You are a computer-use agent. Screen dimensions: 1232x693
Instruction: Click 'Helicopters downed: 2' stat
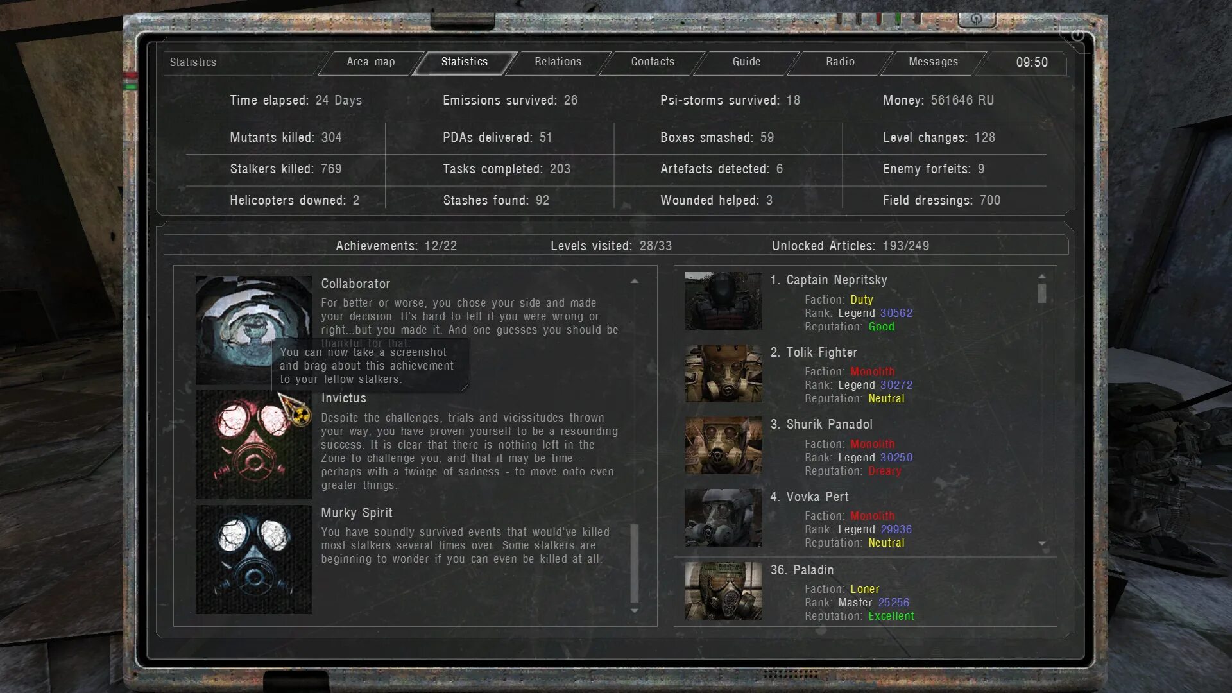[x=295, y=200]
